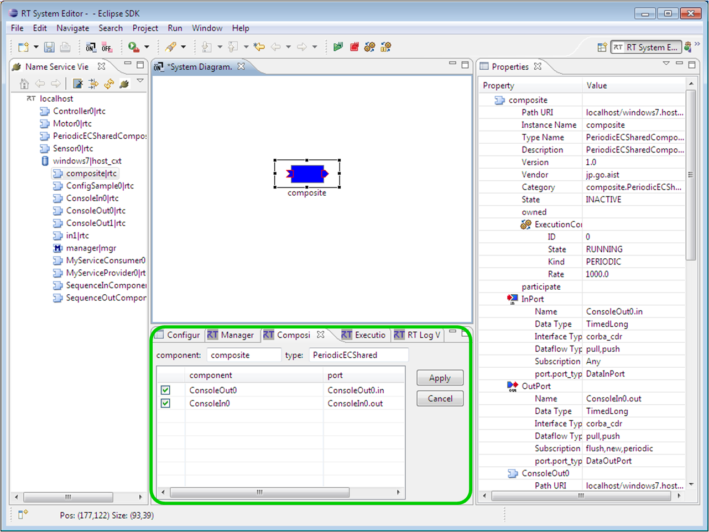
Task: Uncheck the ConsoleIn0 component checkbox
Action: click(165, 403)
